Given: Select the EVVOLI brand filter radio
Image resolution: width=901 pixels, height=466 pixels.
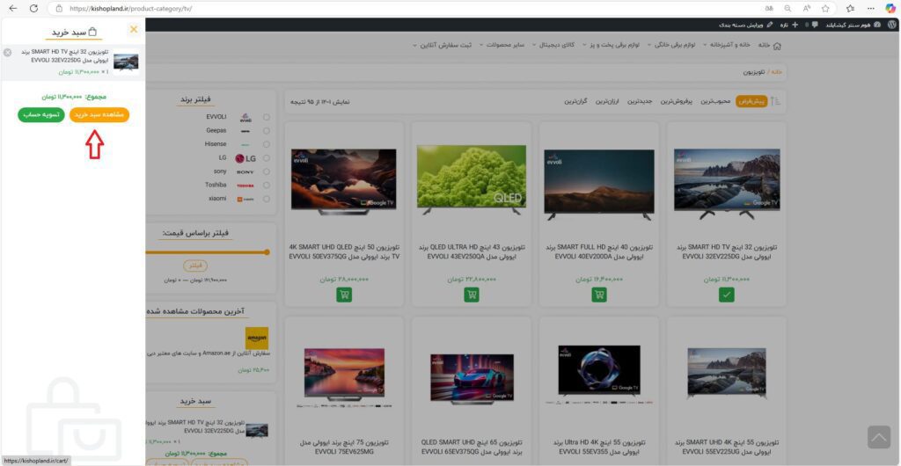Looking at the screenshot, I should pyautogui.click(x=267, y=117).
